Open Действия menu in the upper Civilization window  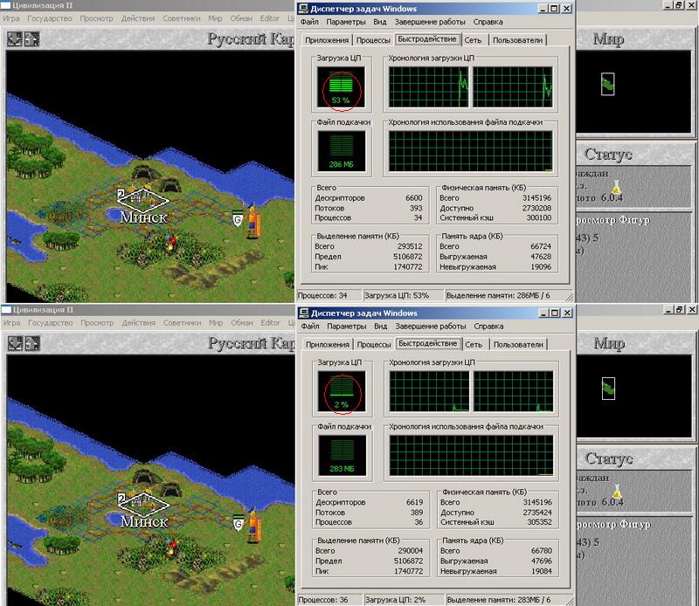(x=138, y=18)
